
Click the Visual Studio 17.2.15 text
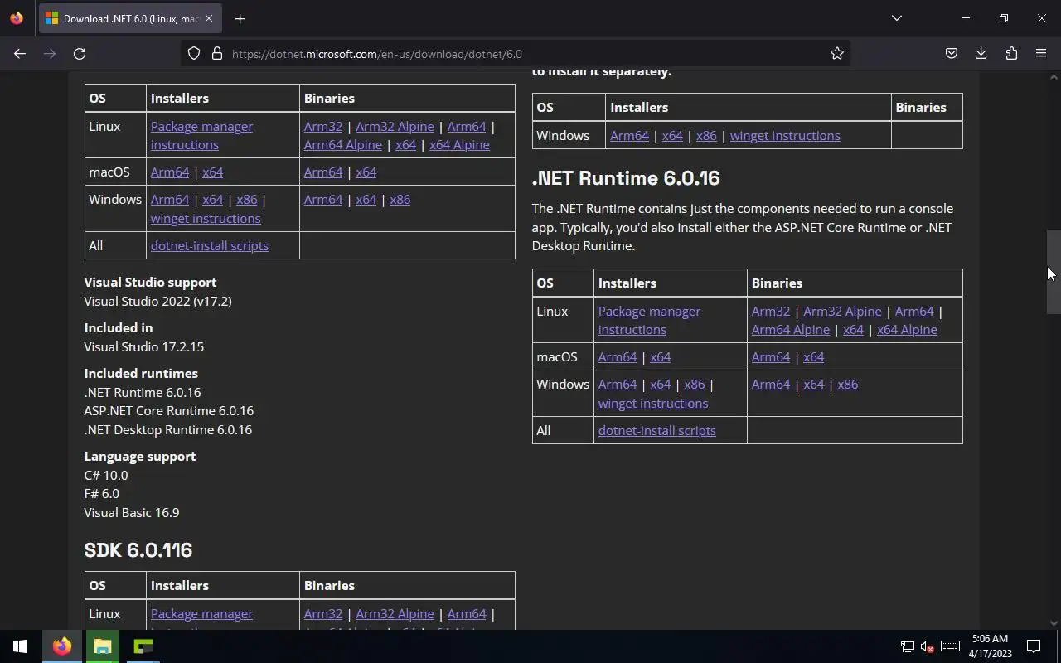pyautogui.click(x=143, y=346)
